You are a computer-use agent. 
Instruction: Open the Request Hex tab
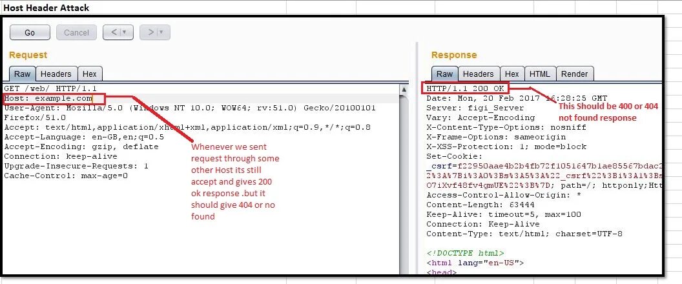tap(90, 74)
